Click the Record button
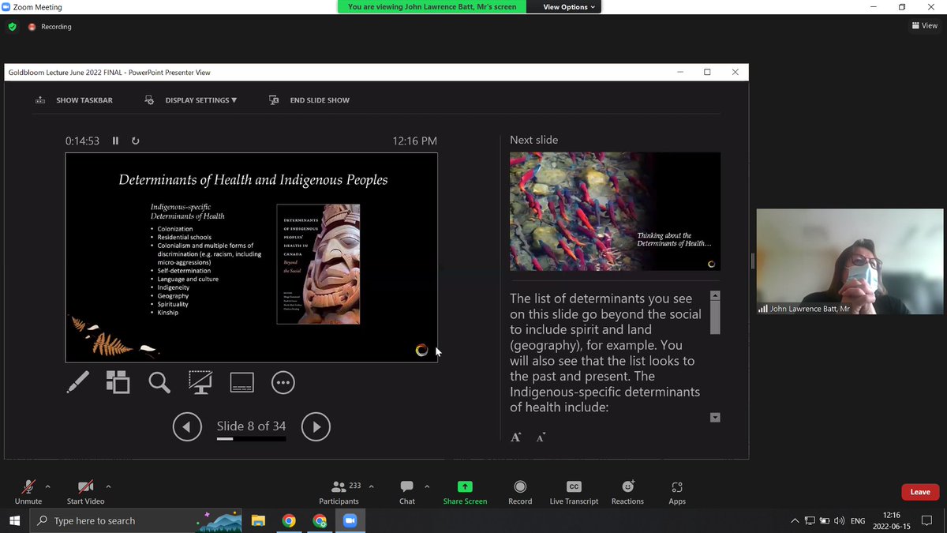 pyautogui.click(x=520, y=493)
